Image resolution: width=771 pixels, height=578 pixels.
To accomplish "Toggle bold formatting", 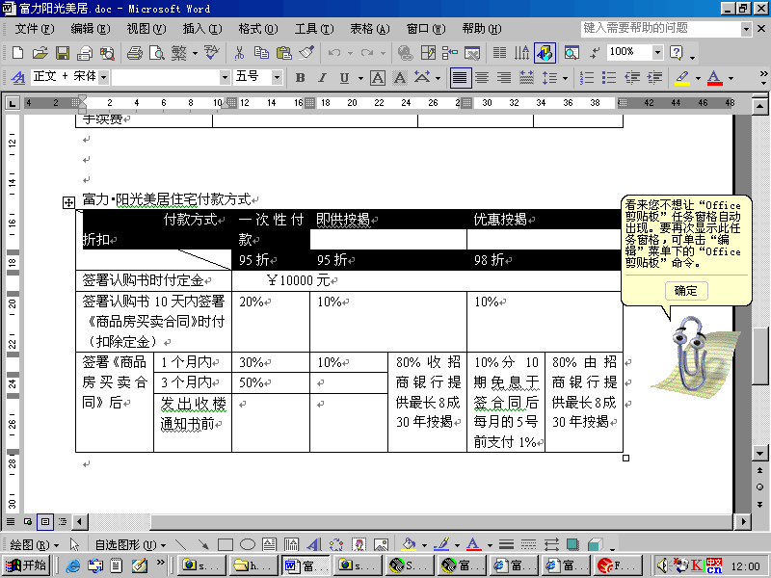I will click(x=300, y=78).
